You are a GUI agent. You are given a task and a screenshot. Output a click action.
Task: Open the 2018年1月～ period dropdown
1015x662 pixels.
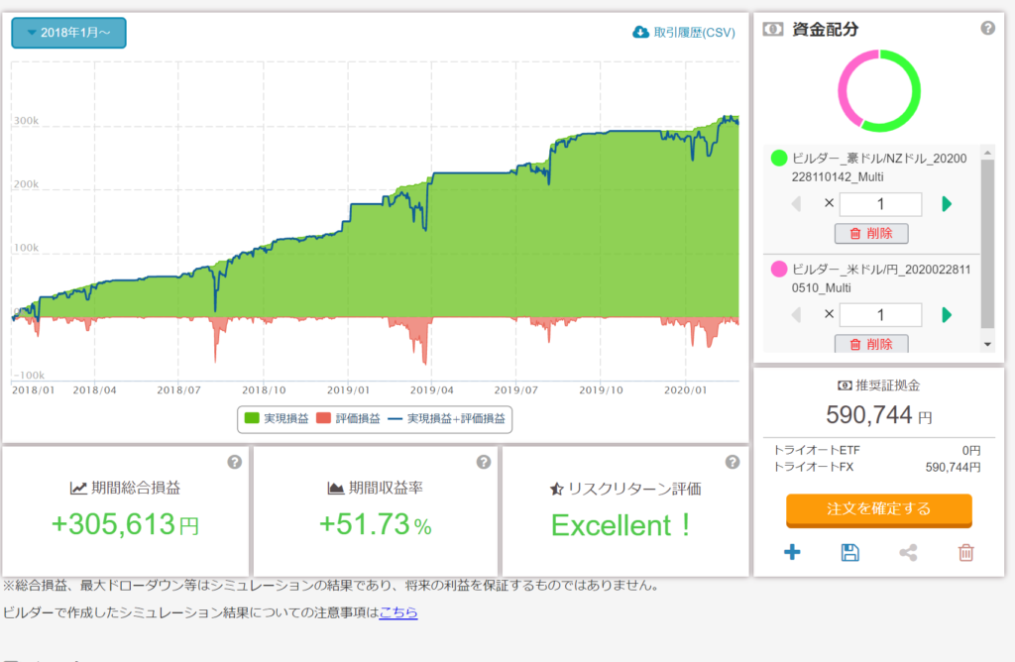coord(68,33)
